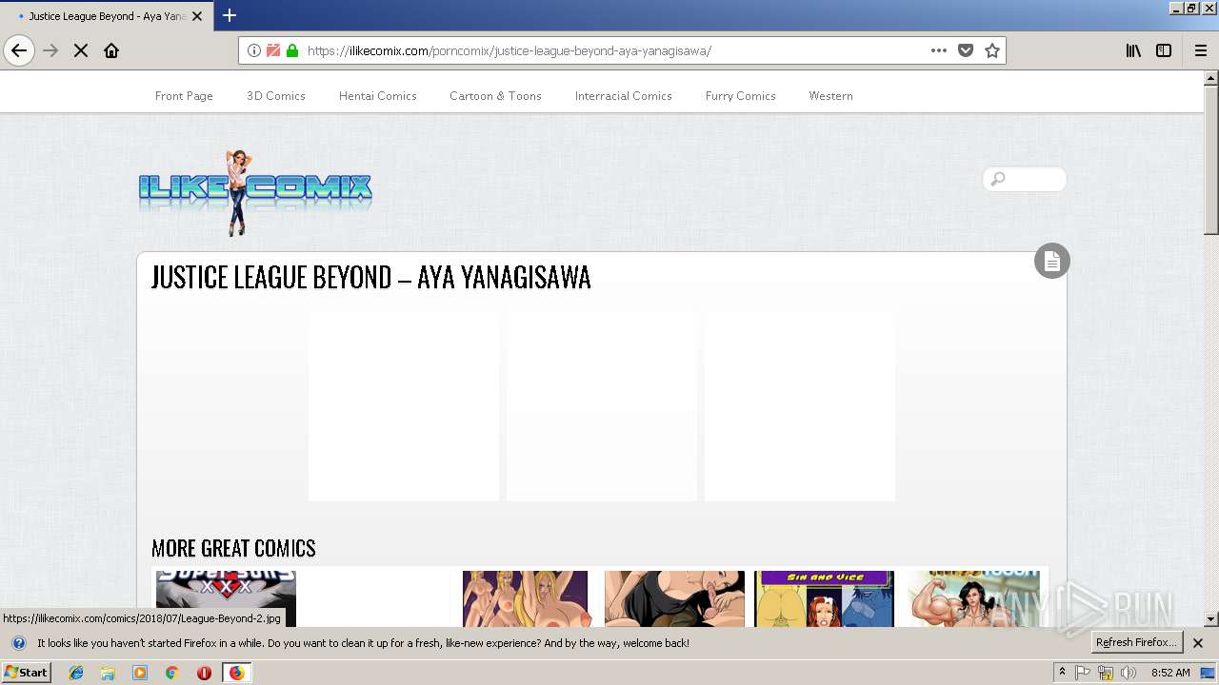The width and height of the screenshot is (1219, 685).
Task: Click the More Great Comics heading
Action: [233, 548]
